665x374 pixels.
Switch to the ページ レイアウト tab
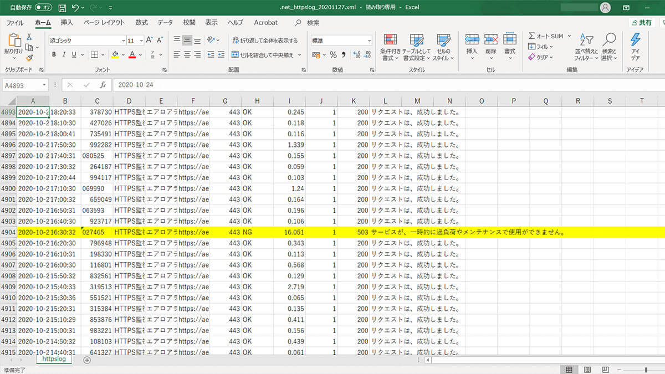(x=104, y=23)
